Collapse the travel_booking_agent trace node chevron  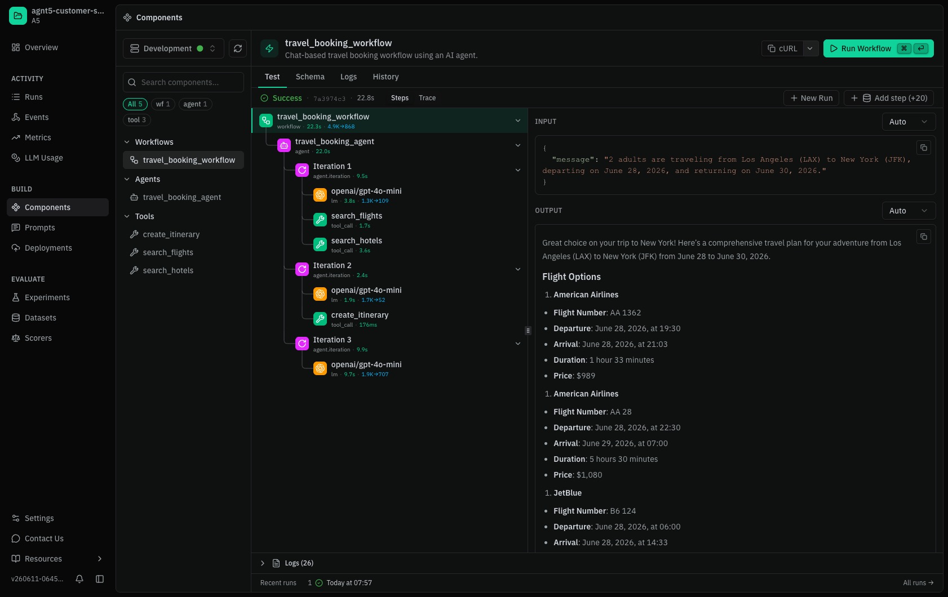[518, 145]
